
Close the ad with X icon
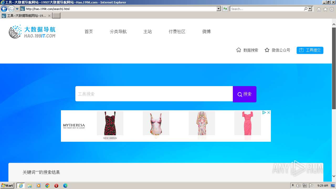269,112
